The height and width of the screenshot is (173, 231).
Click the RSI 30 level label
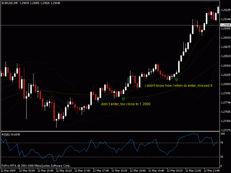221,157
